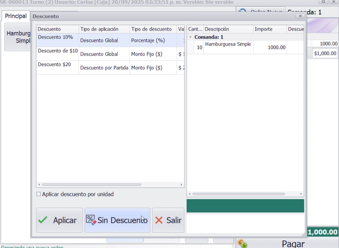The height and width of the screenshot is (248, 339).
Task: Collapse the Comanda: 1 group row
Action: pyautogui.click(x=190, y=37)
